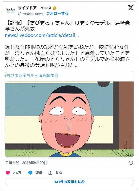This screenshot has height=191, width=139.
Task: Click the tweet headline text about 浜崎憲孝さん
Action: tap(67, 26)
